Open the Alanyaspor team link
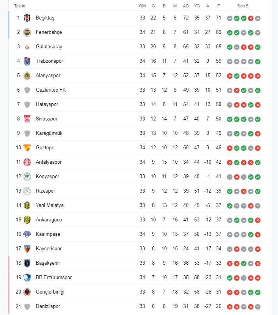The height and width of the screenshot is (315, 278). click(x=48, y=76)
